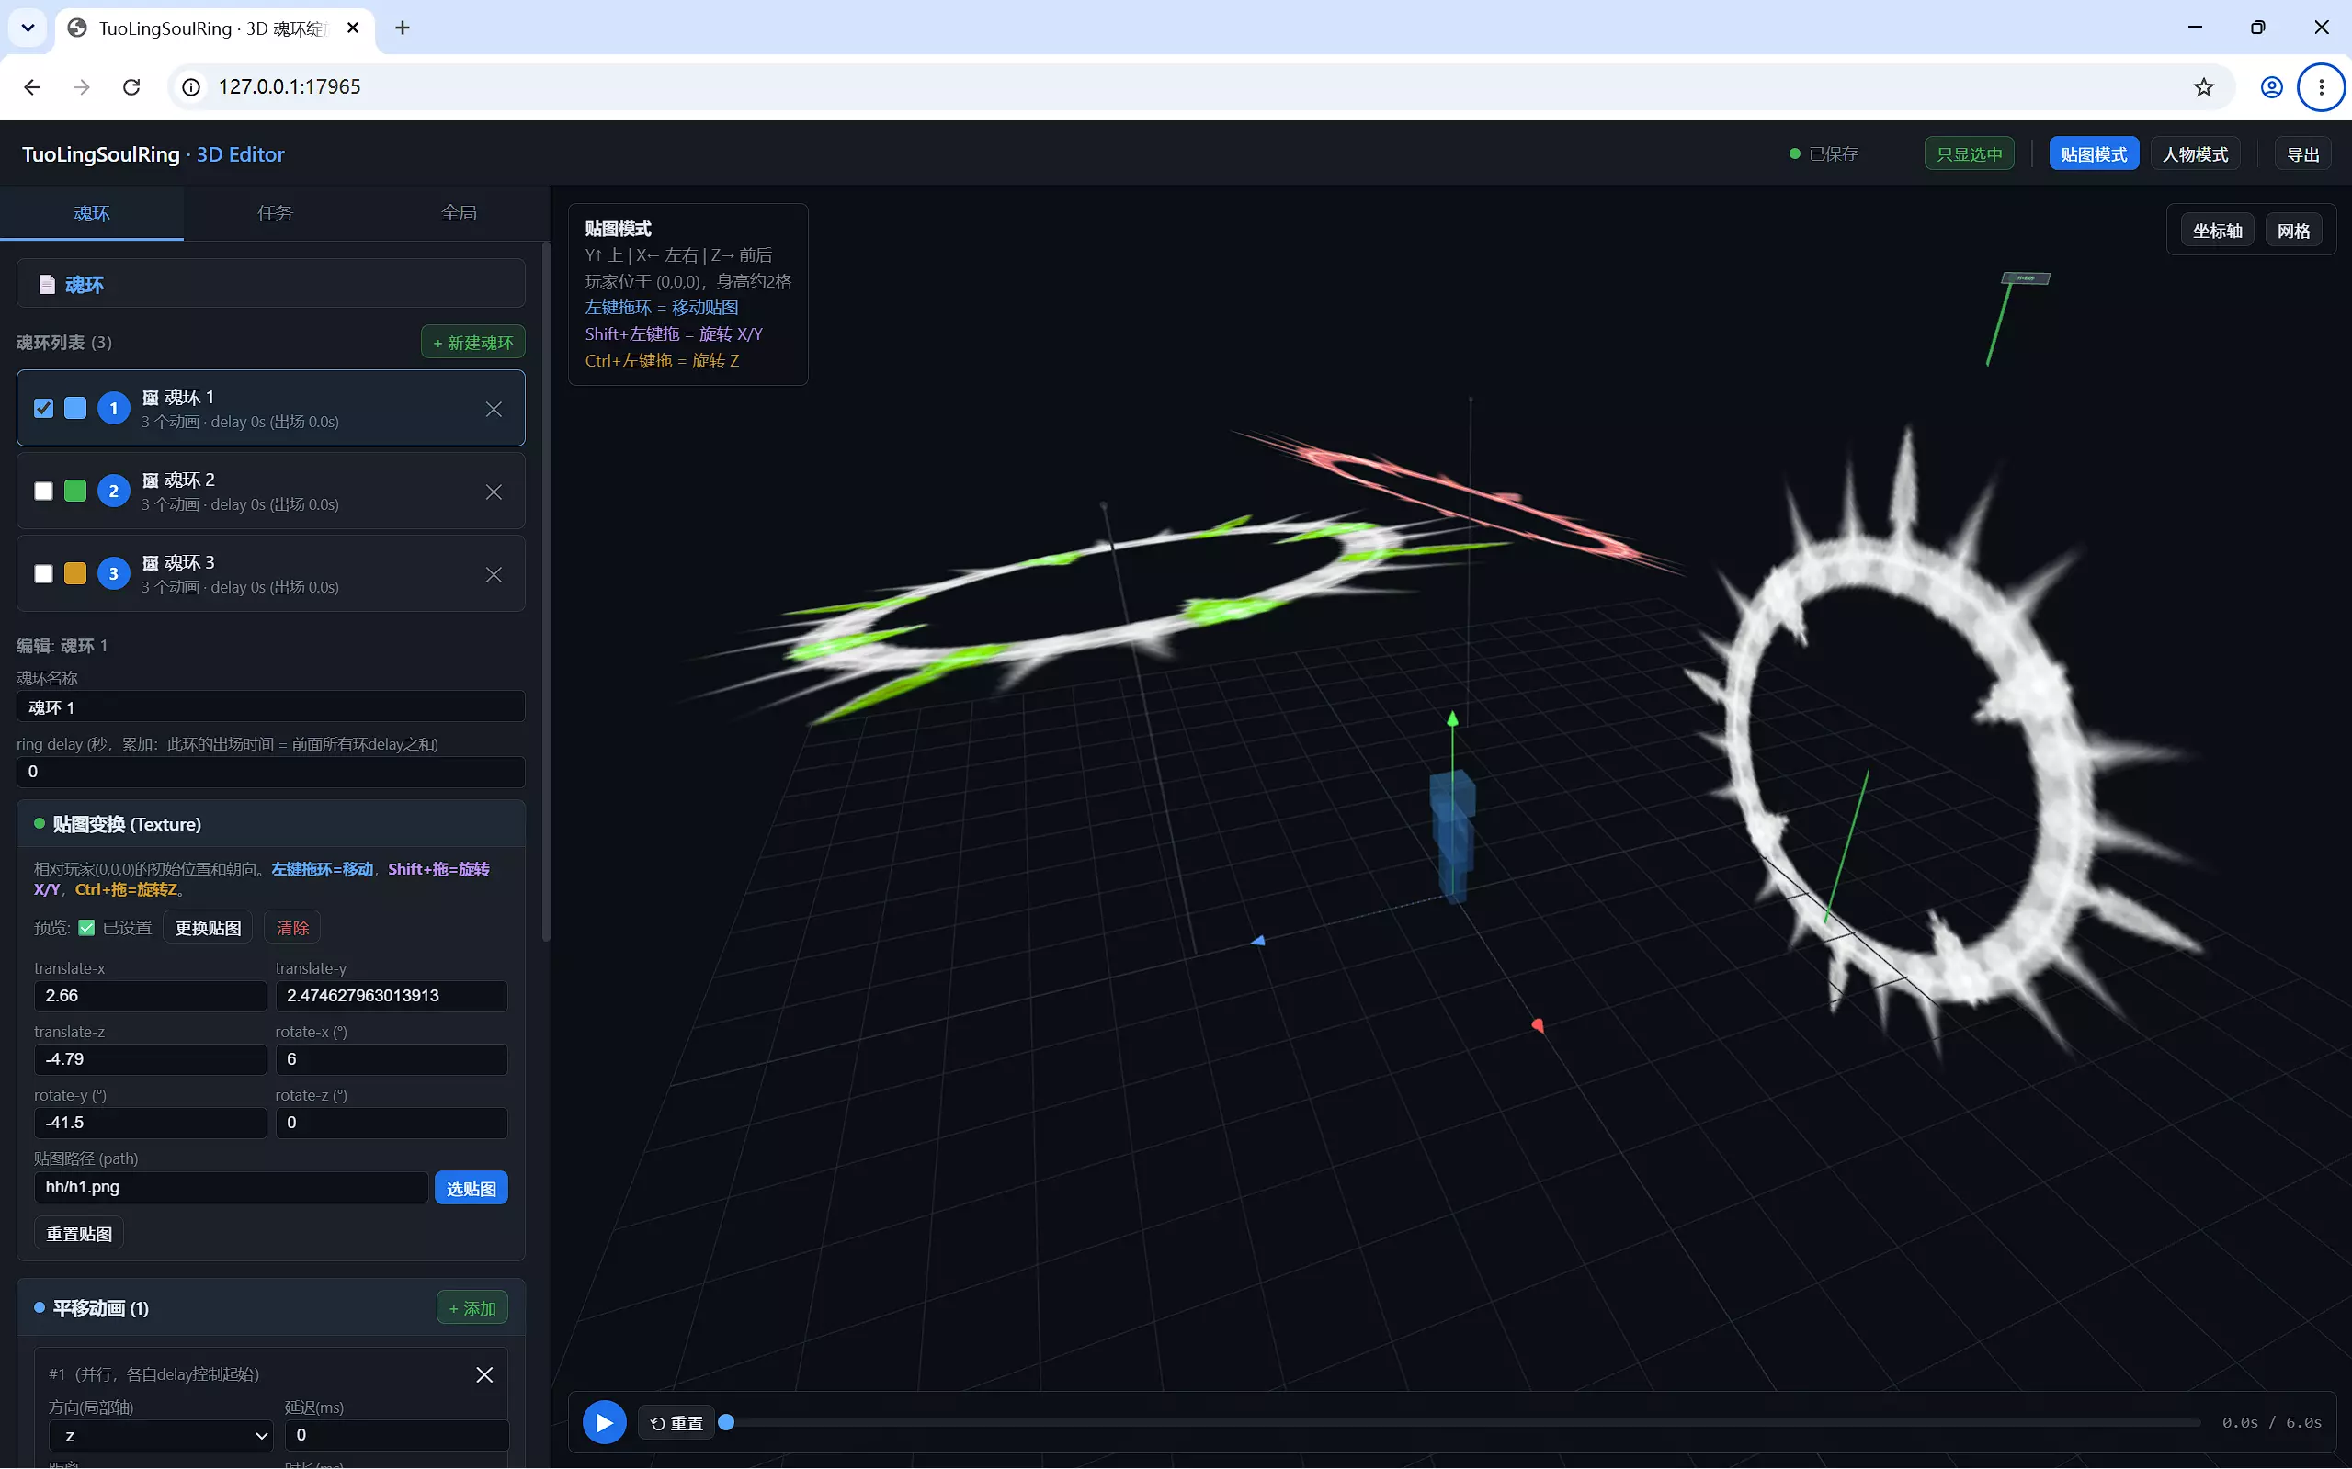The width and height of the screenshot is (2352, 1469).
Task: Check the 魂环 2 visibility checkbox
Action: coord(44,491)
